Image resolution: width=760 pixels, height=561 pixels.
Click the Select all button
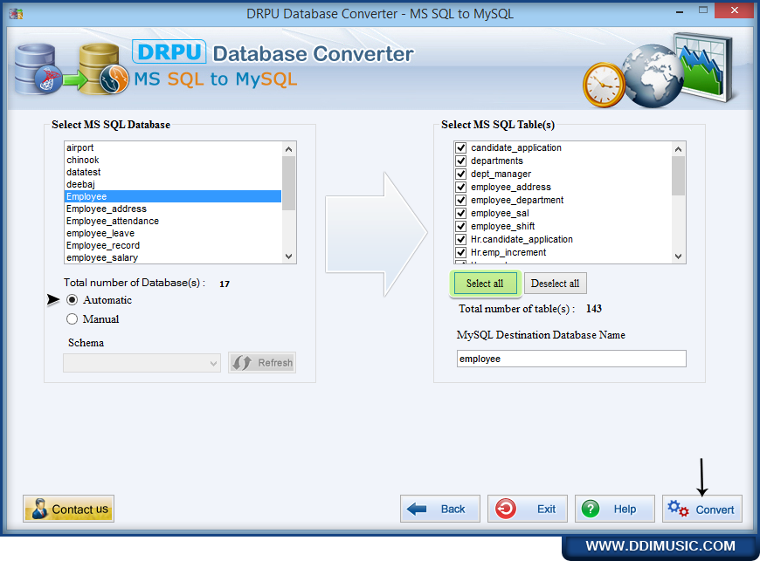(485, 284)
